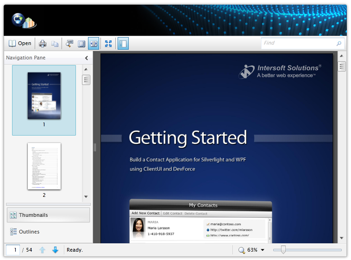Open a document with the Open button
This screenshot has height=260, width=351.
pos(20,43)
